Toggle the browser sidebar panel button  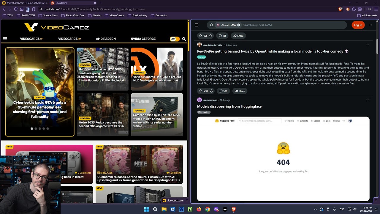[x=28, y=9]
